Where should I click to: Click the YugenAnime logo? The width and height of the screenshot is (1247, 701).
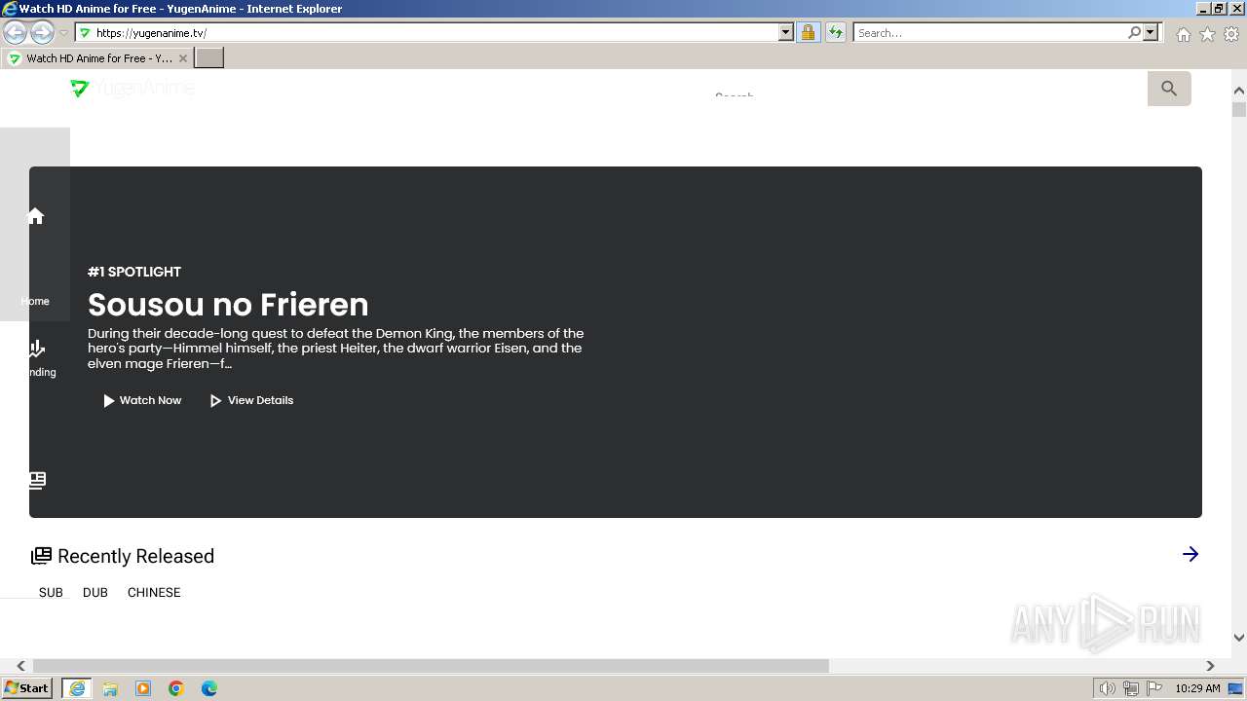(132, 89)
